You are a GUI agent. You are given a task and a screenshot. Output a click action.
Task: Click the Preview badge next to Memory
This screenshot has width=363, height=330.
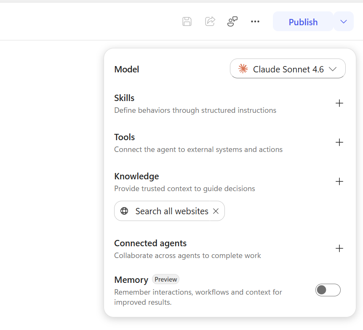point(165,279)
